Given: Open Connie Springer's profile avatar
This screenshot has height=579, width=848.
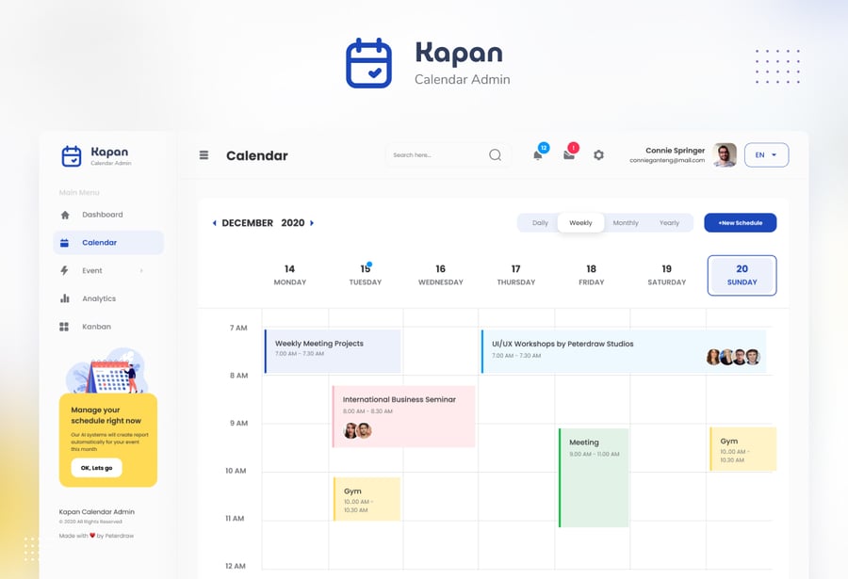Looking at the screenshot, I should coord(725,155).
